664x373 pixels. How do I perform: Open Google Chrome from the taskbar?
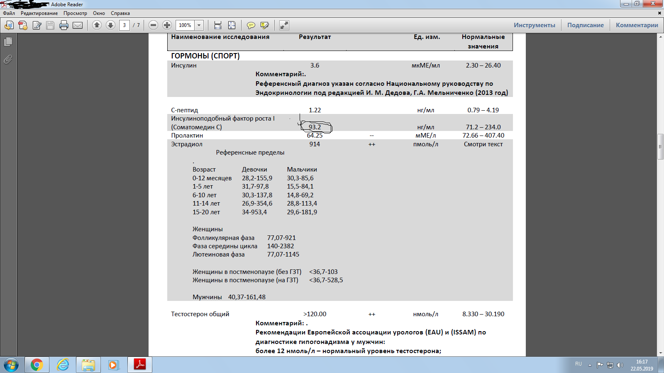point(37,365)
